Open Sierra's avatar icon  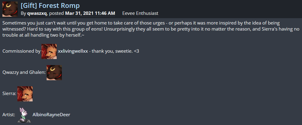(x=25, y=94)
